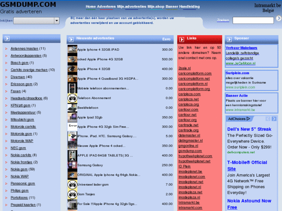Viewport: 282px width, 211px height.
Task: Visit caricomplatform.com link
Action: (195, 74)
